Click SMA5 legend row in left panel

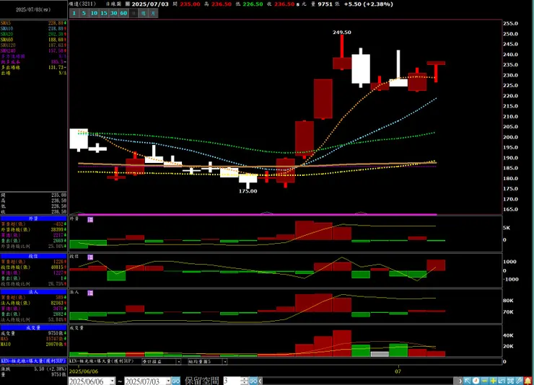(33, 23)
